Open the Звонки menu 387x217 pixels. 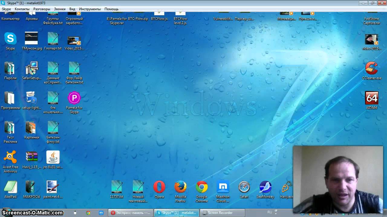pyautogui.click(x=60, y=9)
